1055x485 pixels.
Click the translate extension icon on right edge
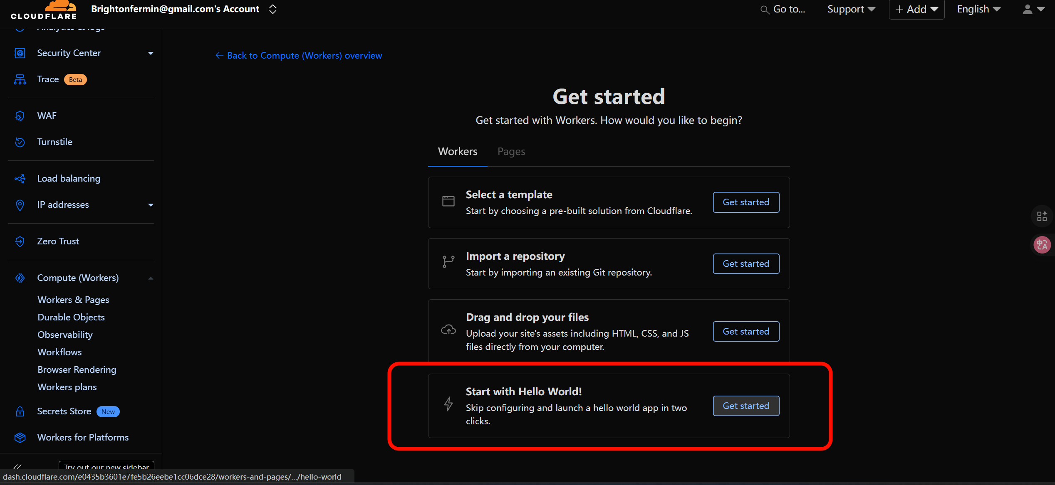point(1042,245)
